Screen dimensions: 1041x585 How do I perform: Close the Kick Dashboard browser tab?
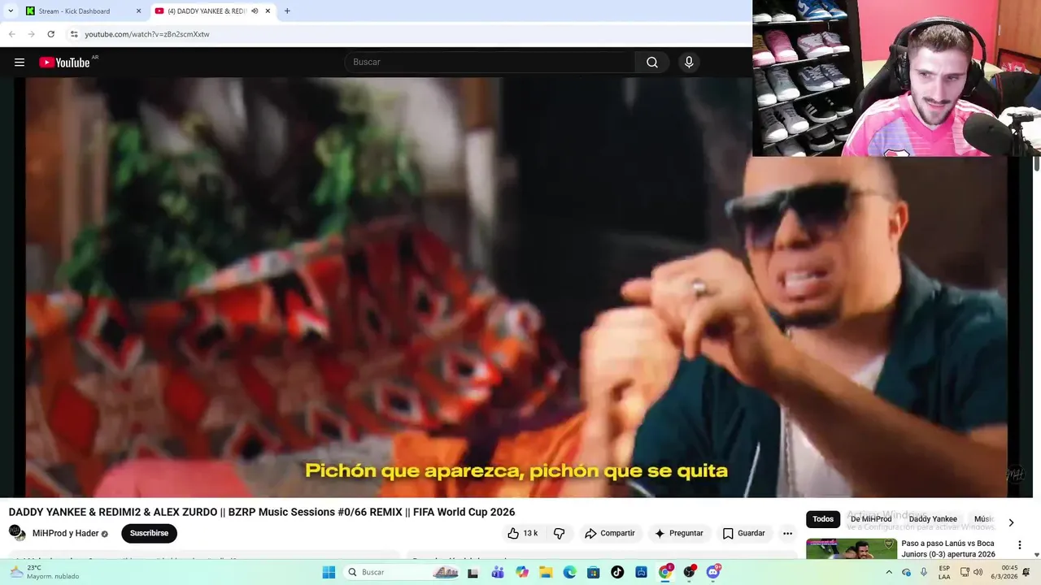point(138,11)
